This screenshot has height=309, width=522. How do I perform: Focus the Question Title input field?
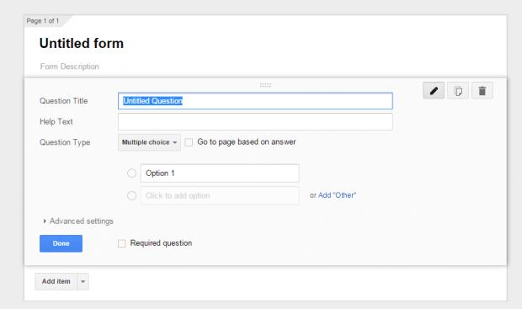pyautogui.click(x=255, y=101)
